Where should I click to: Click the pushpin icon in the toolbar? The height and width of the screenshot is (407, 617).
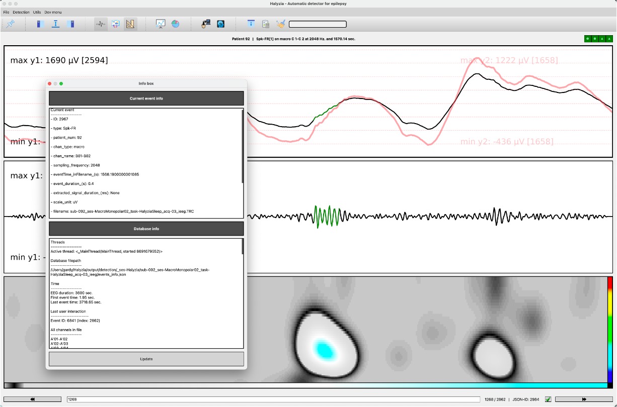click(10, 24)
